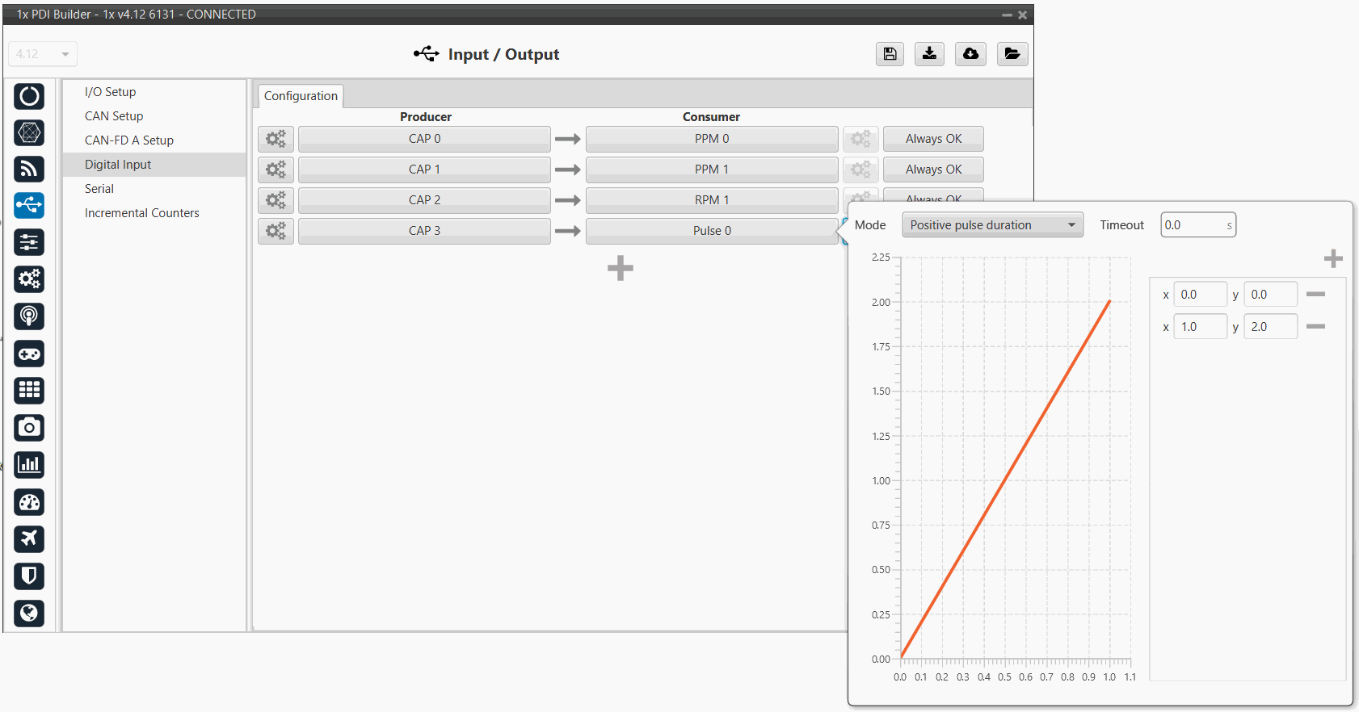
Task: Open the shield icon sidebar section
Action: [29, 576]
